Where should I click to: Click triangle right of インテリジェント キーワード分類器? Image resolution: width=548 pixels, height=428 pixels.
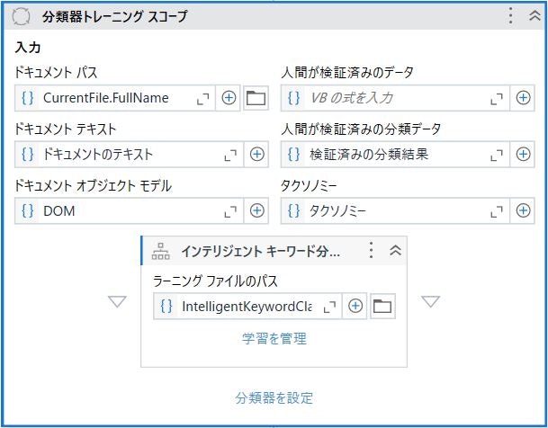[x=430, y=301]
